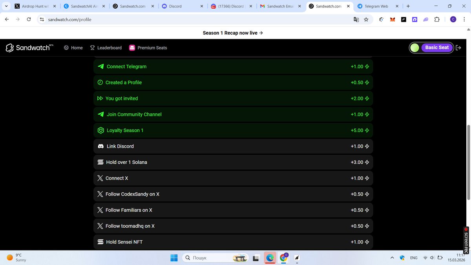This screenshot has width=471, height=265.
Task: Click the You got invited arrows icon
Action: (x=100, y=99)
